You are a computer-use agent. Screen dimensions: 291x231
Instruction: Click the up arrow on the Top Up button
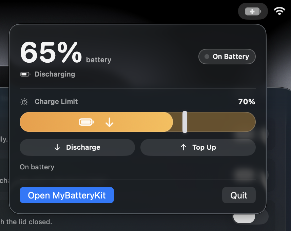[183, 147]
